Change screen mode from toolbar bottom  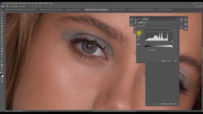click(2, 82)
